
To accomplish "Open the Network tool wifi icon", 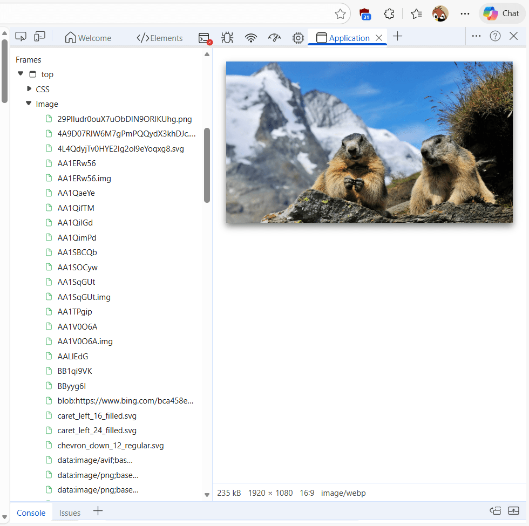I will click(250, 38).
